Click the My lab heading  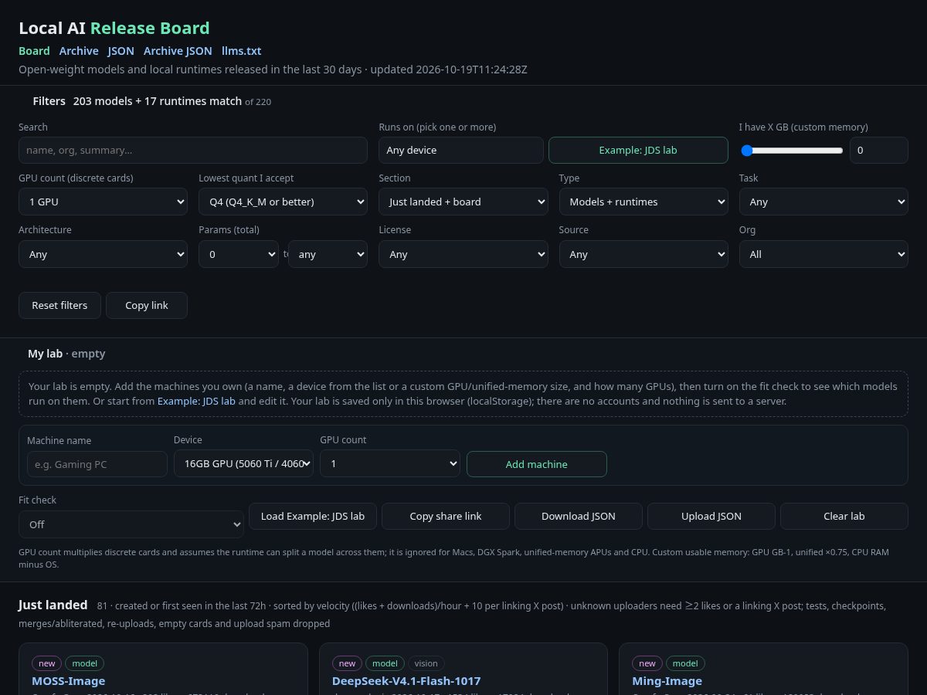click(46, 354)
